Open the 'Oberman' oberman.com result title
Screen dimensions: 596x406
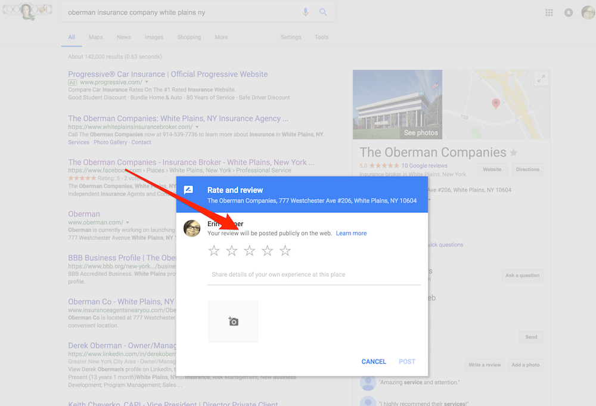(x=84, y=214)
